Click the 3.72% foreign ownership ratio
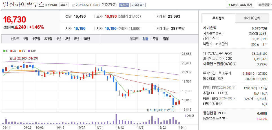The image size is (272, 130). (x=263, y=64)
